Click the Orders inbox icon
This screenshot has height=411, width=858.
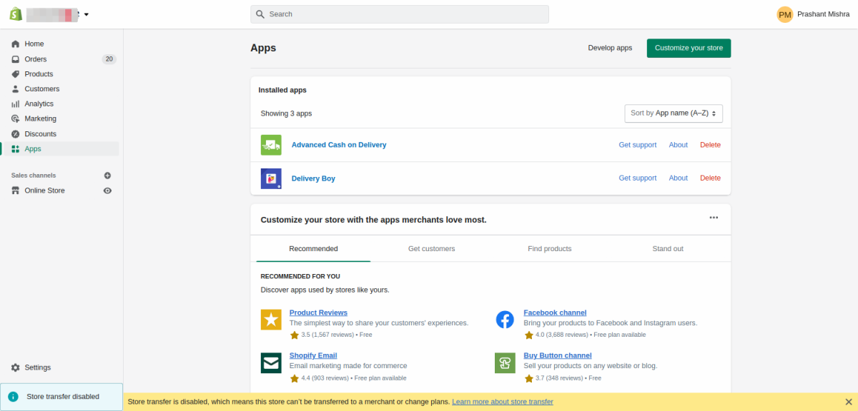16,59
